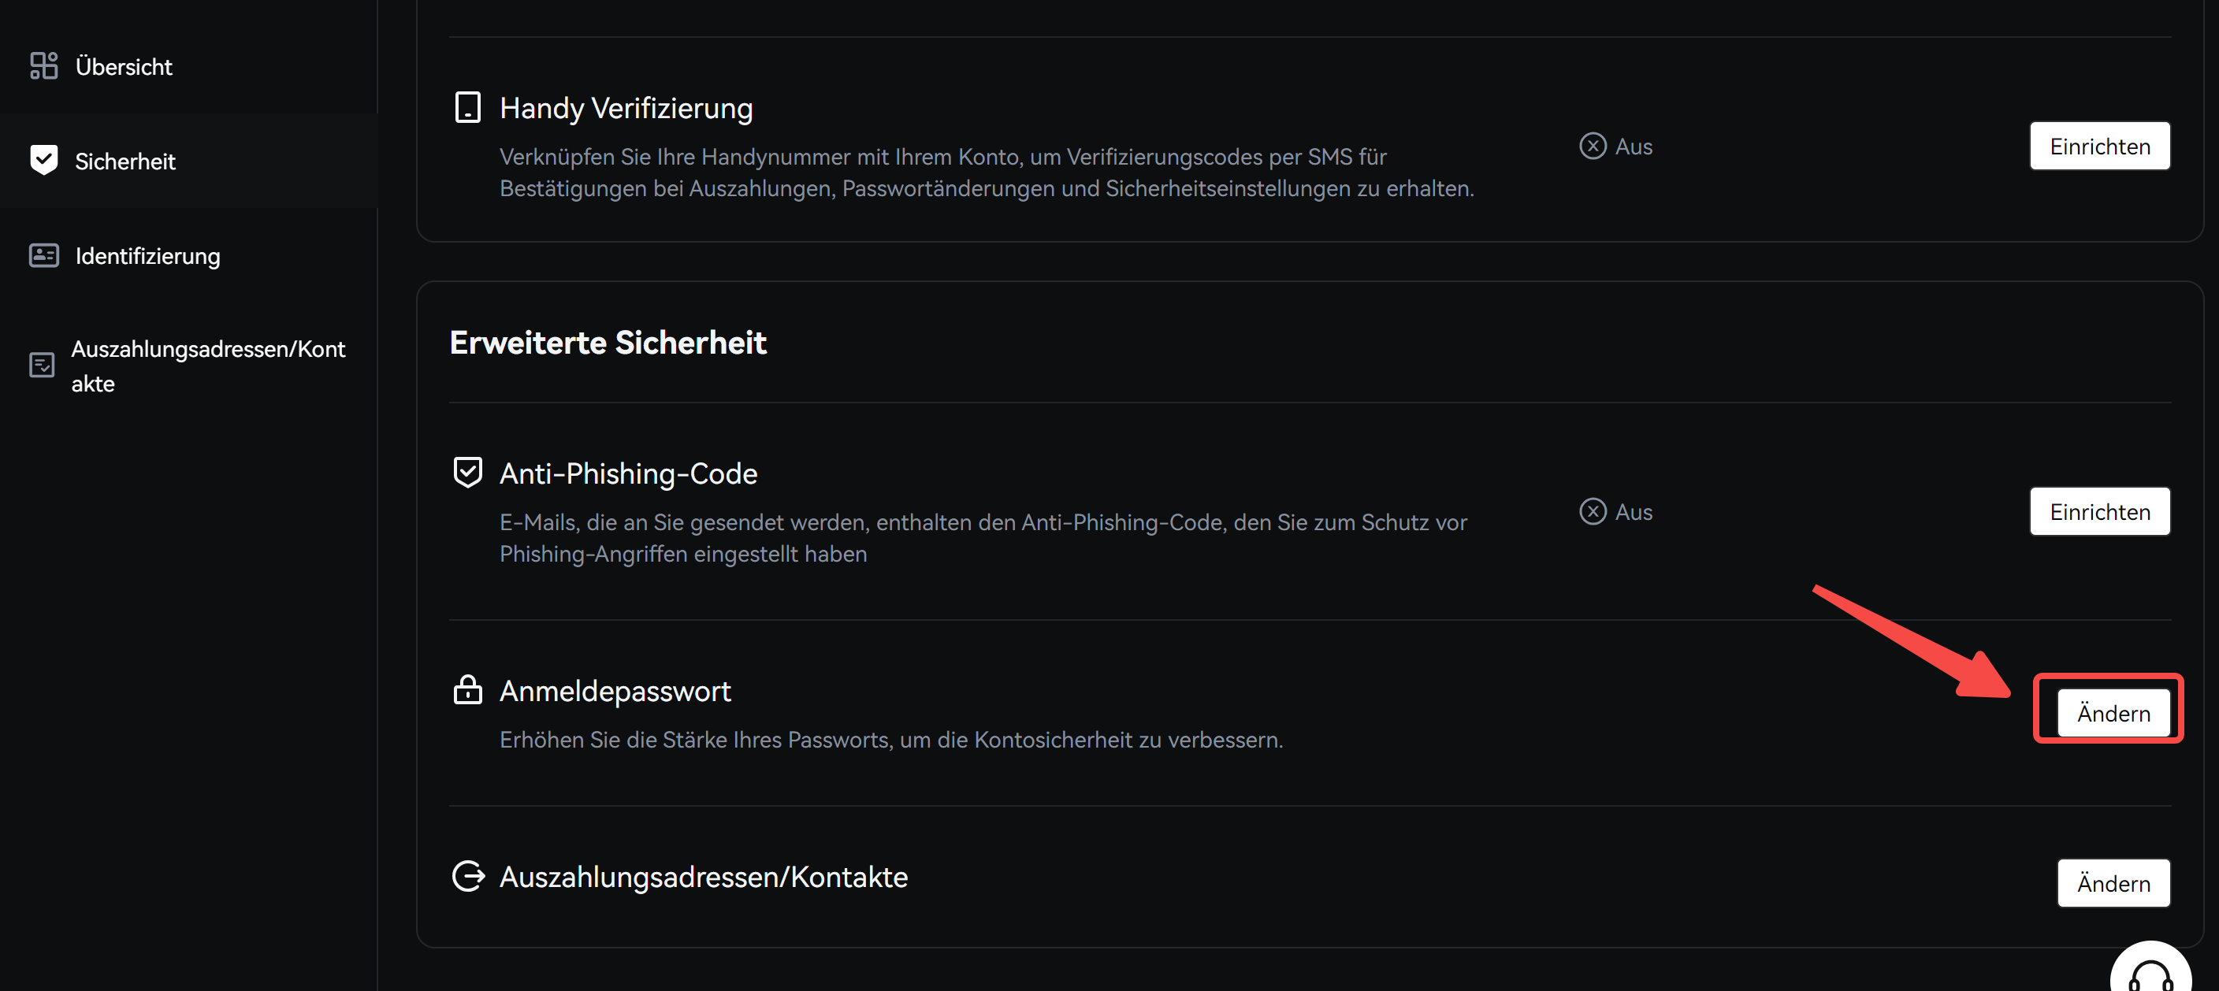Click the Anti-Phishing-Code shield icon

[x=468, y=473]
